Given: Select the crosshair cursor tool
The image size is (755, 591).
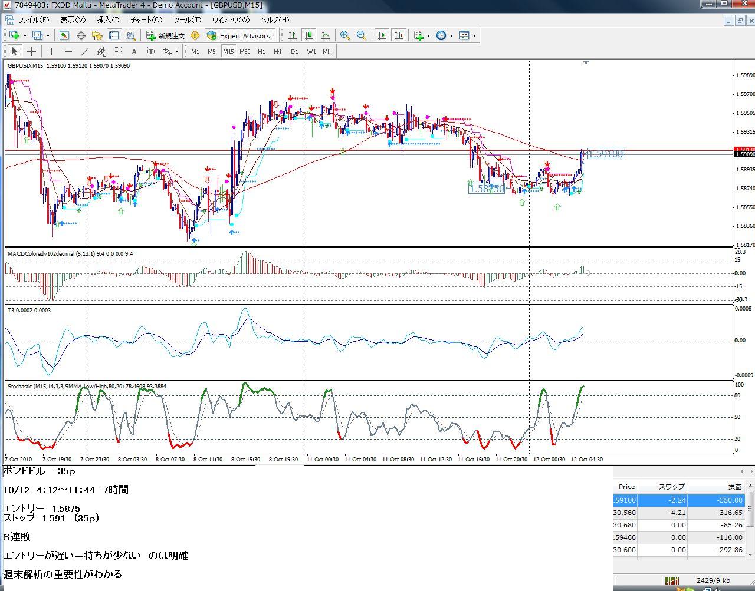Looking at the screenshot, I should coord(32,51).
